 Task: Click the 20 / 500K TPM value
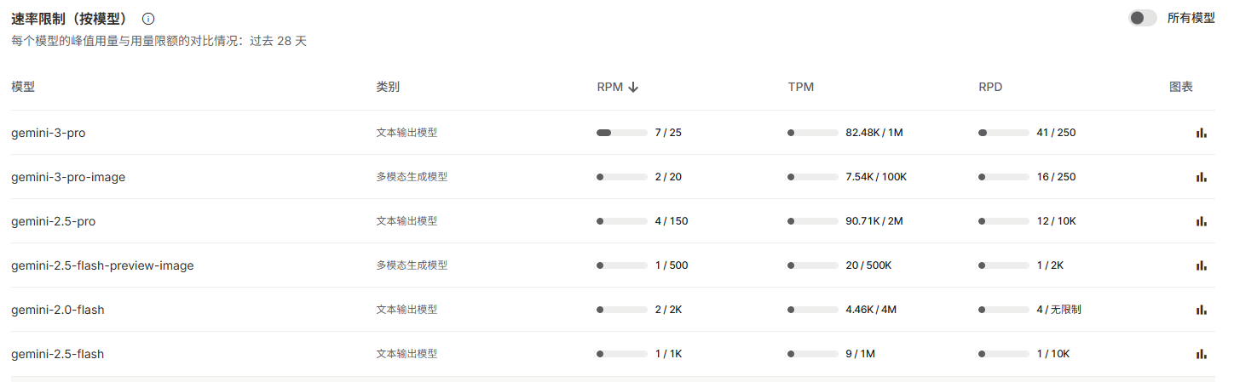click(868, 265)
